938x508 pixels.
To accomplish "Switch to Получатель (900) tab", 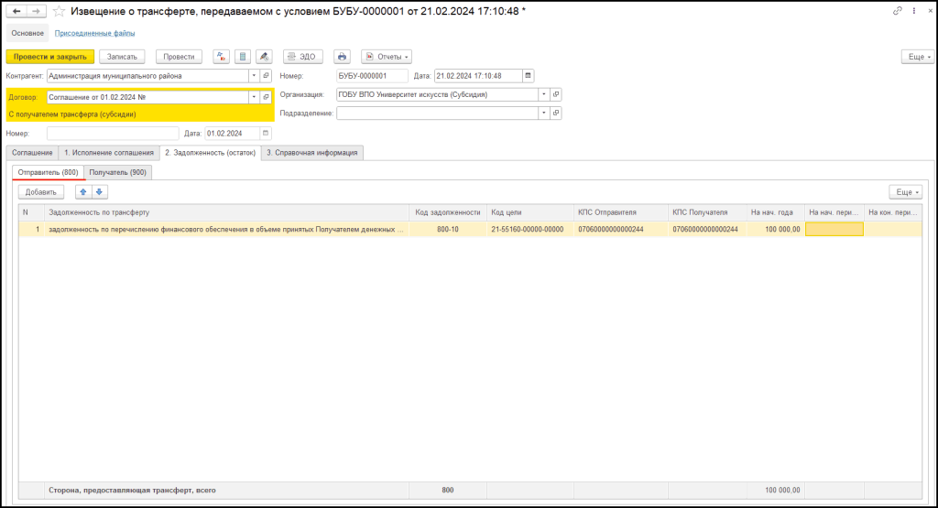I will point(118,172).
